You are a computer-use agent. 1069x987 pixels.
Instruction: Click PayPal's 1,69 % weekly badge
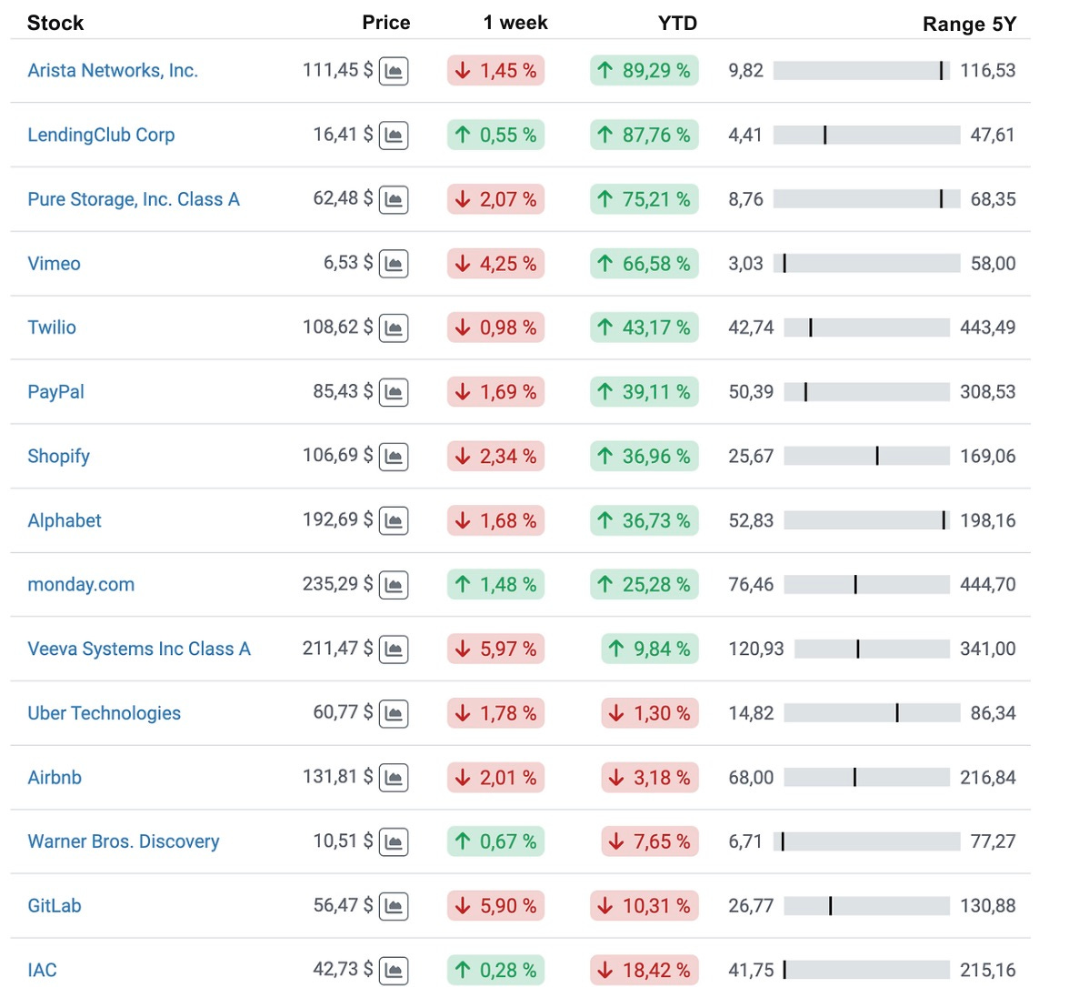495,392
